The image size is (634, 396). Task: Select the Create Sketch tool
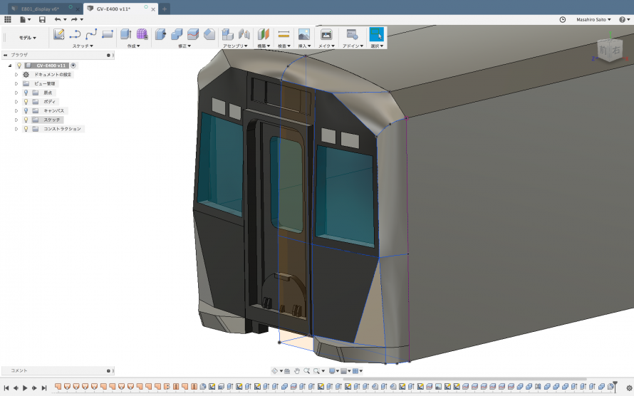coord(59,34)
